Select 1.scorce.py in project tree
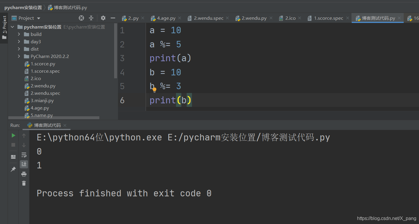Screen dimensions: 419x224 click(x=43, y=64)
